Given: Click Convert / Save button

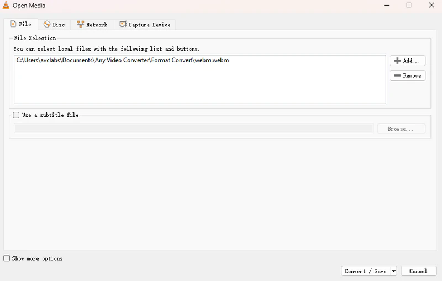Looking at the screenshot, I should coord(366,271).
